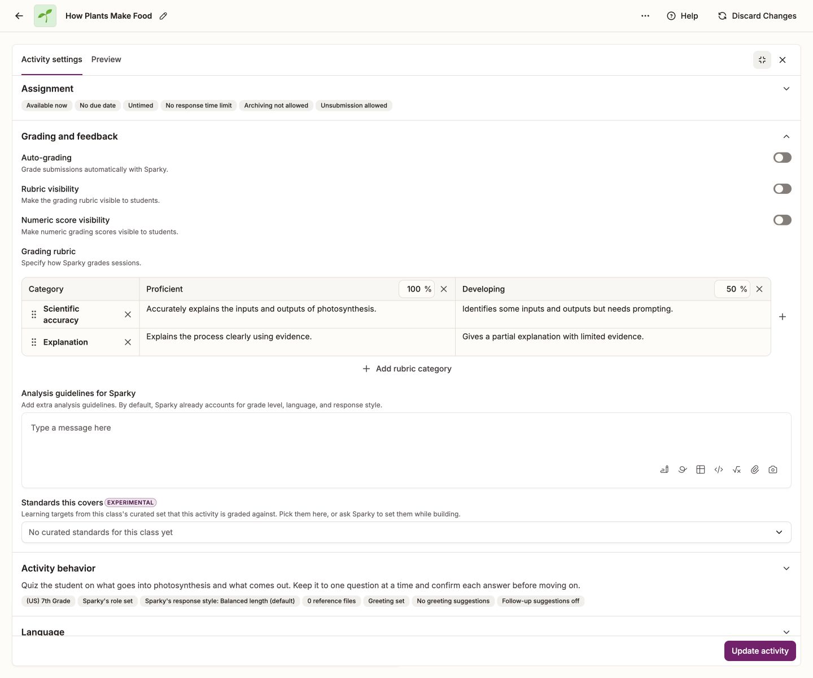
Task: Insert a math formula into guidelines
Action: pos(737,470)
